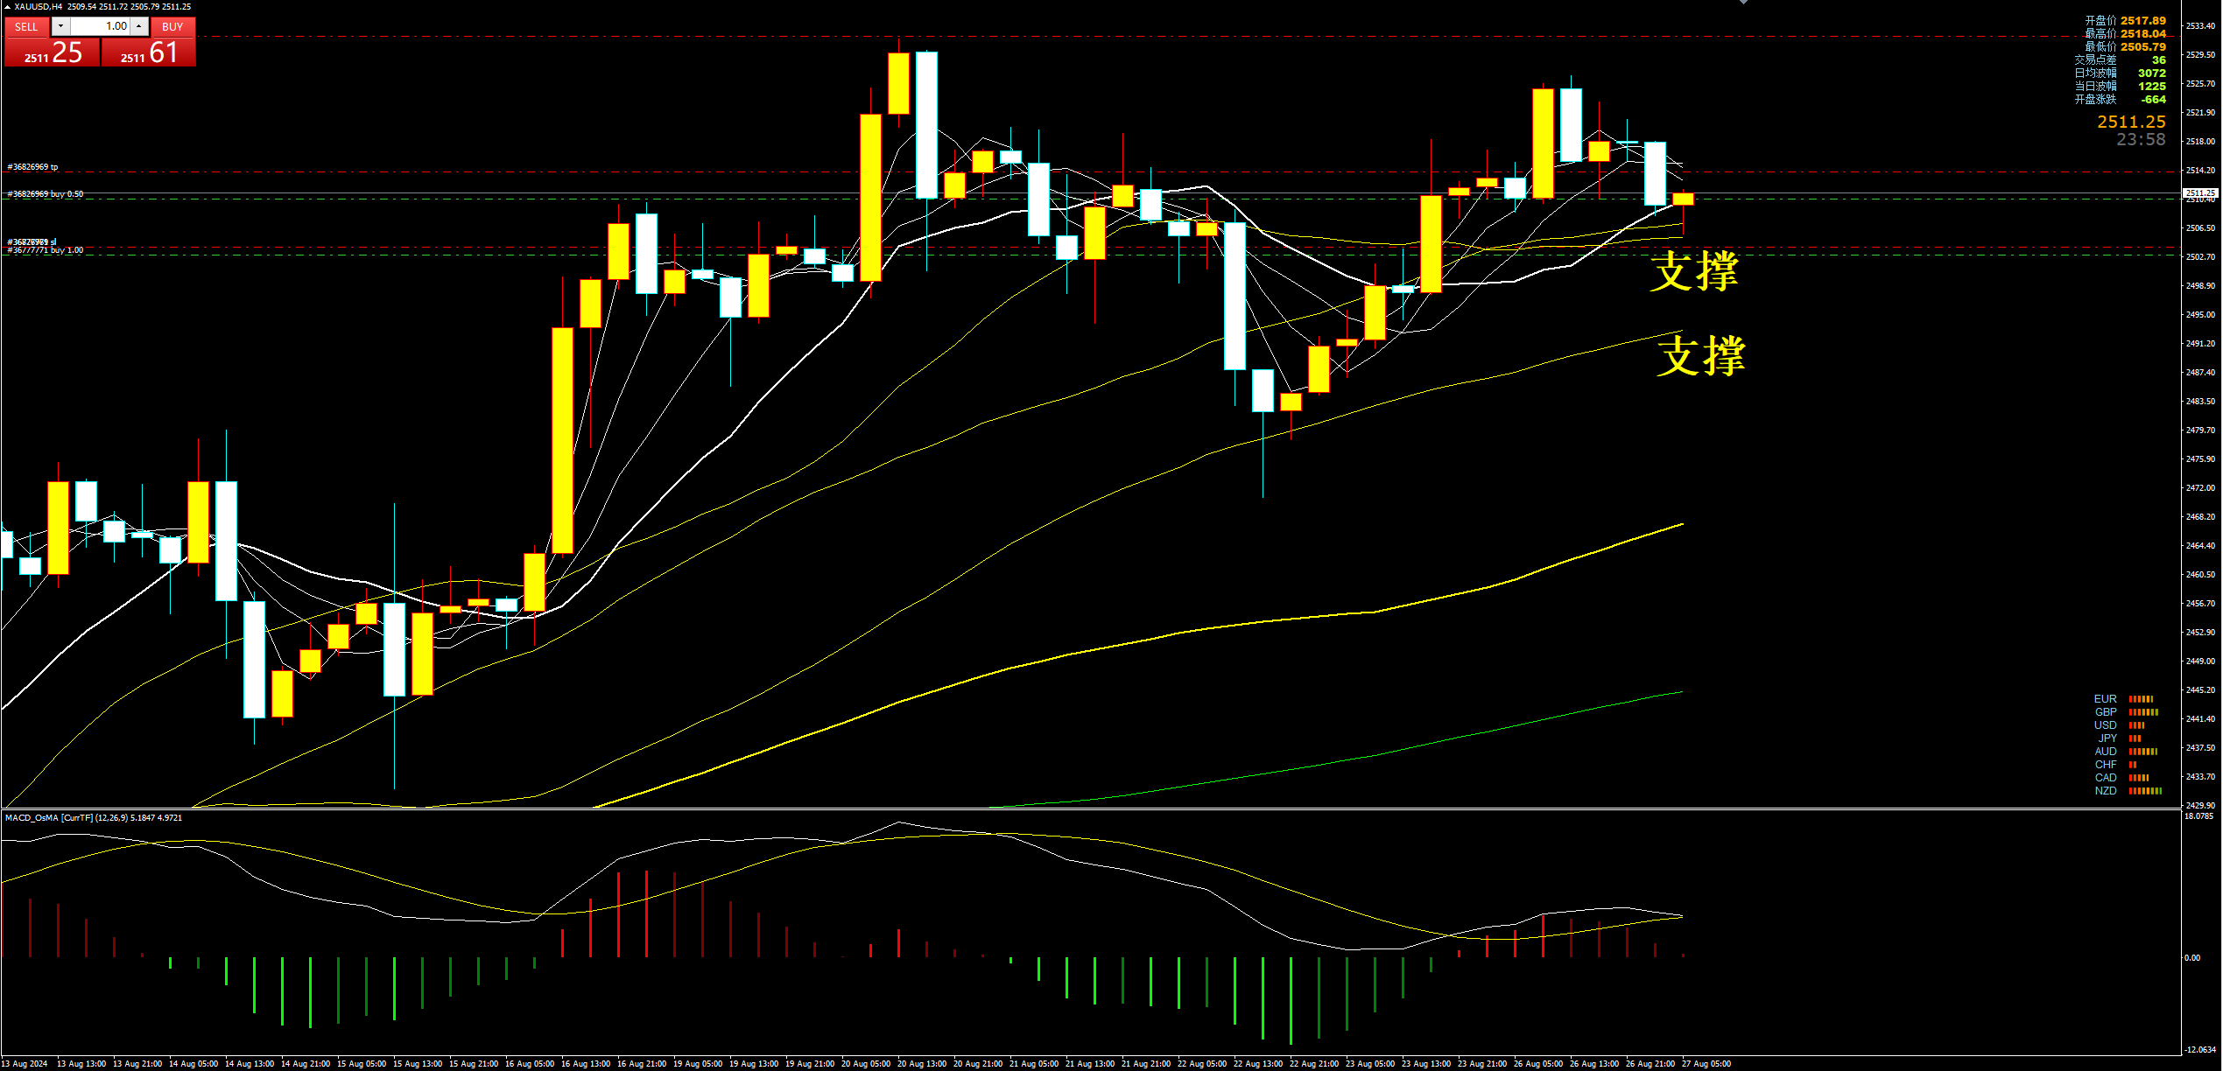Screen dimensions: 2223x1071
Task: Click the upper 支撑 text label
Action: [x=1694, y=271]
